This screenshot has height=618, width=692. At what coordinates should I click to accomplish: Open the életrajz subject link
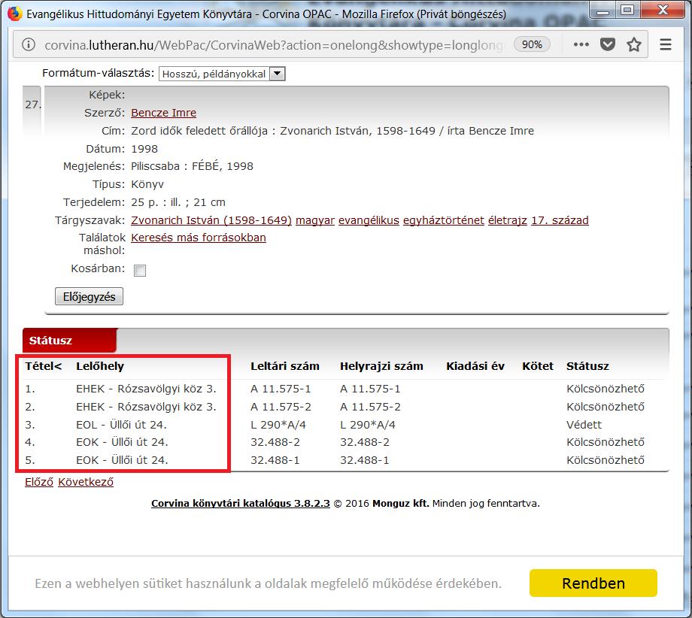pos(508,220)
